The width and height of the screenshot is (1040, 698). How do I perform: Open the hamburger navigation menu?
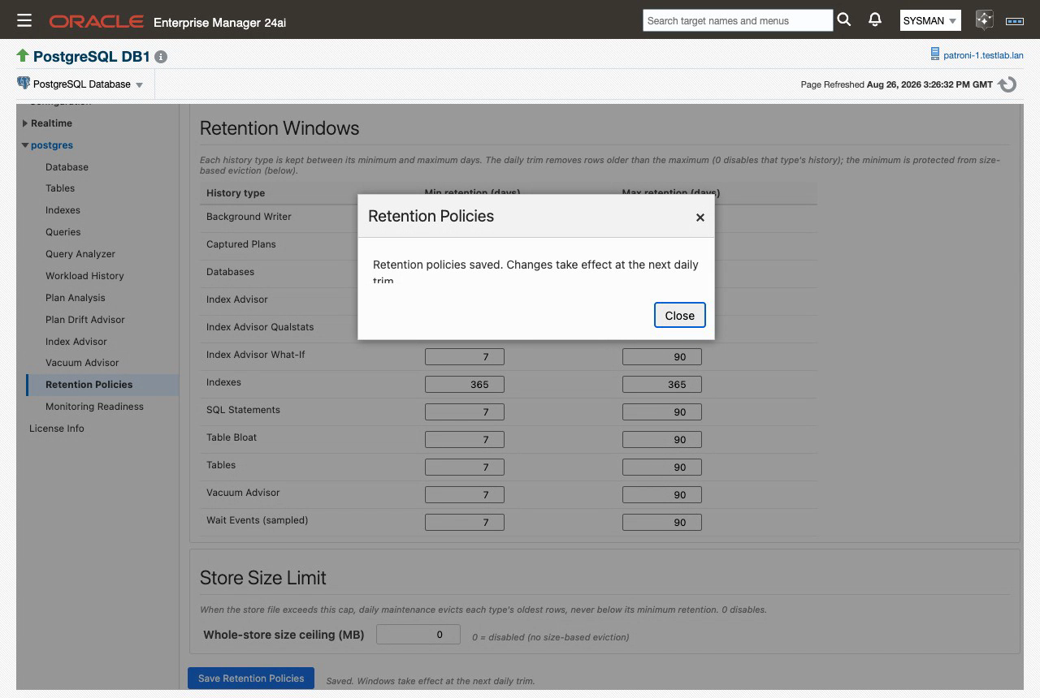click(x=24, y=20)
